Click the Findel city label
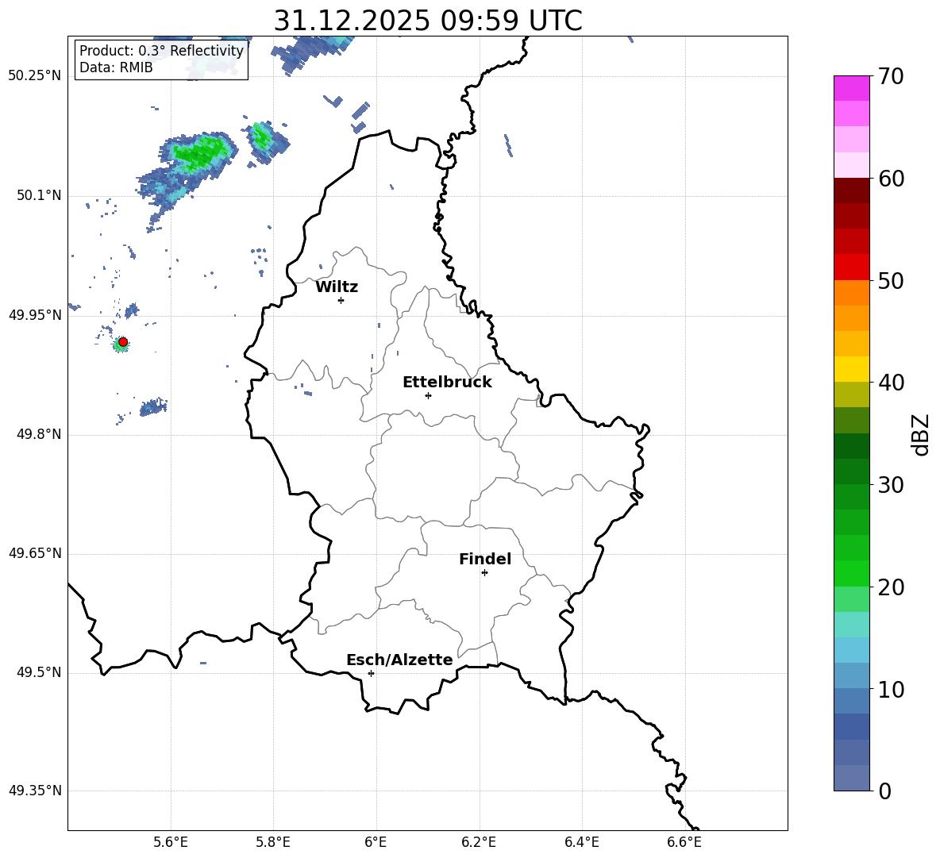The height and width of the screenshot is (858, 940). (x=485, y=559)
